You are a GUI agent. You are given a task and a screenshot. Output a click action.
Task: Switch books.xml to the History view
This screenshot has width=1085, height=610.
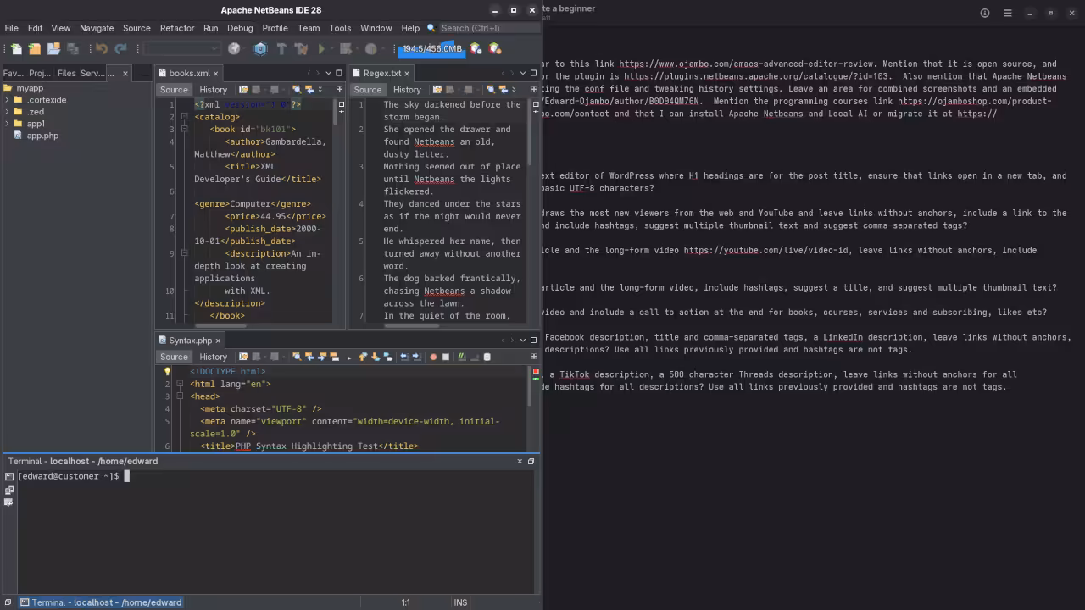pyautogui.click(x=213, y=90)
